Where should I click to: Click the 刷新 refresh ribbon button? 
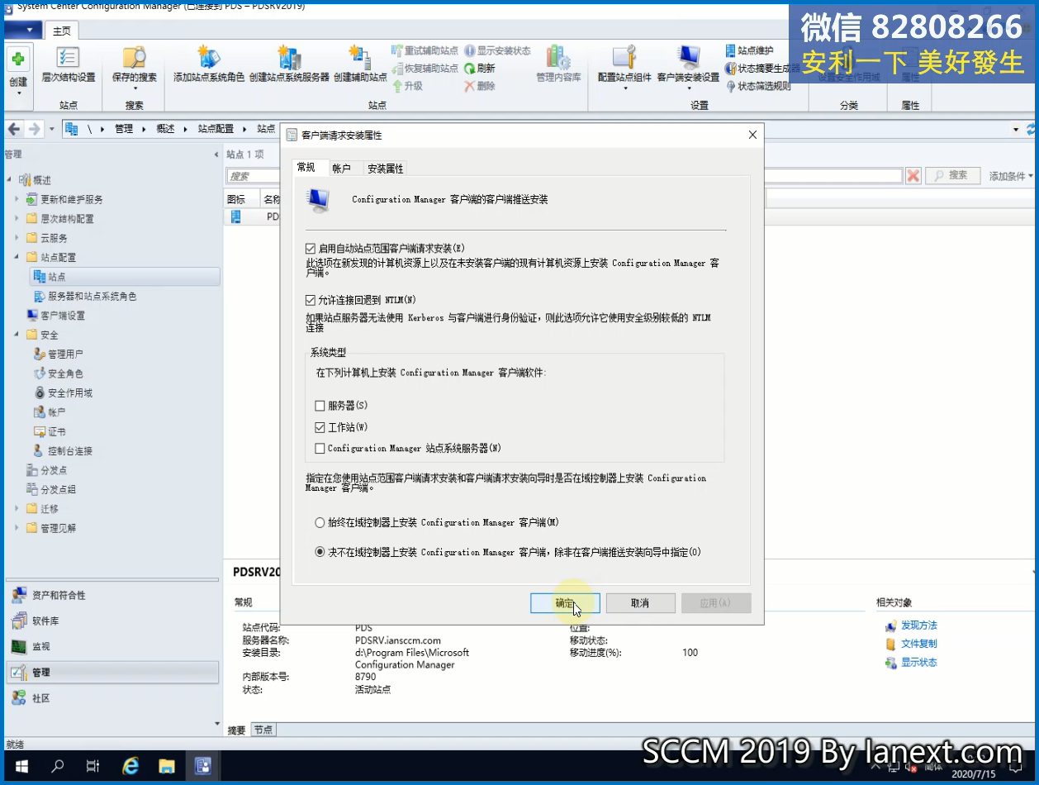[480, 69]
